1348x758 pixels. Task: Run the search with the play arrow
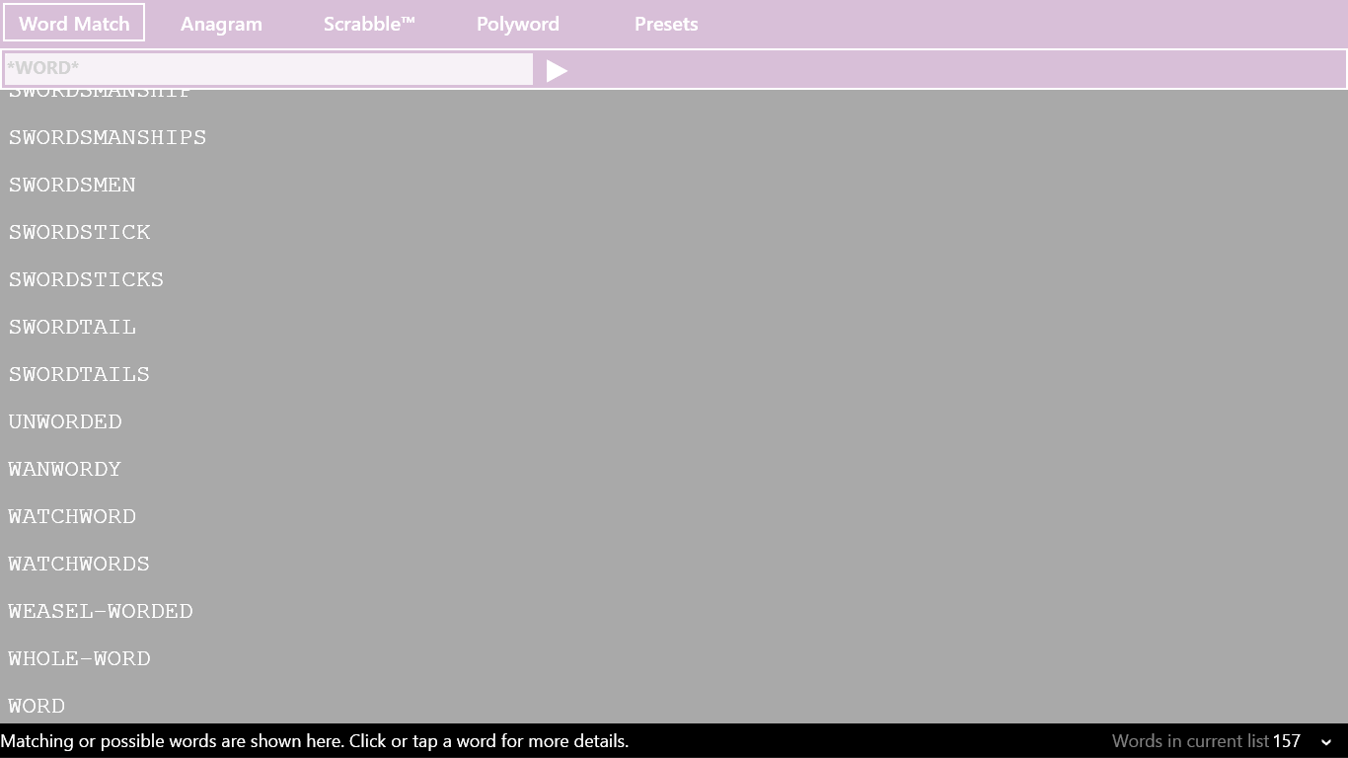pyautogui.click(x=557, y=70)
